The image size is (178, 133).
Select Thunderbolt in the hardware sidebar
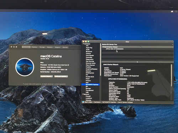point(90,90)
